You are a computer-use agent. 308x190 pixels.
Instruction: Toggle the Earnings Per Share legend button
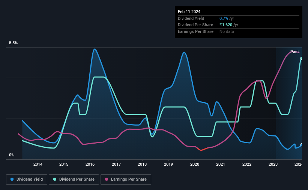[x=126, y=180]
